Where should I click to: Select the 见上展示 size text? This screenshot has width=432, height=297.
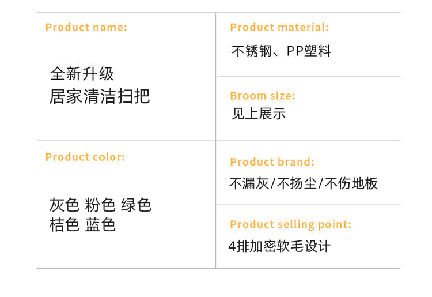coord(259,114)
